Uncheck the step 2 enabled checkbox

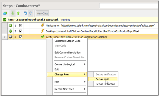tap(21, 31)
